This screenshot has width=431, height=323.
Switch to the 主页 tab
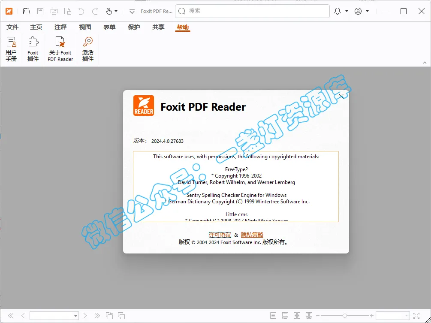(x=36, y=27)
